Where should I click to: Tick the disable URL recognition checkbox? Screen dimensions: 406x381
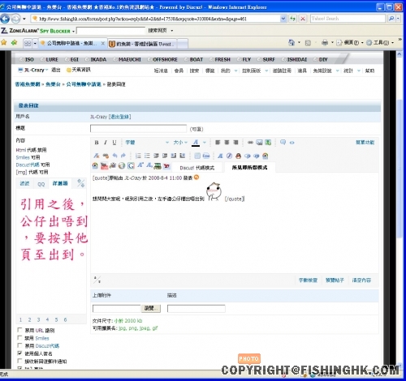(x=19, y=330)
